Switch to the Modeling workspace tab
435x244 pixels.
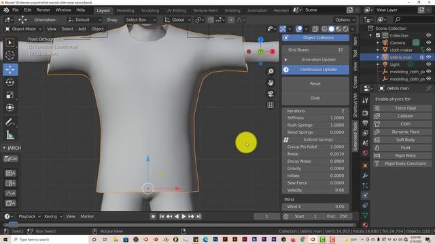pos(125,11)
